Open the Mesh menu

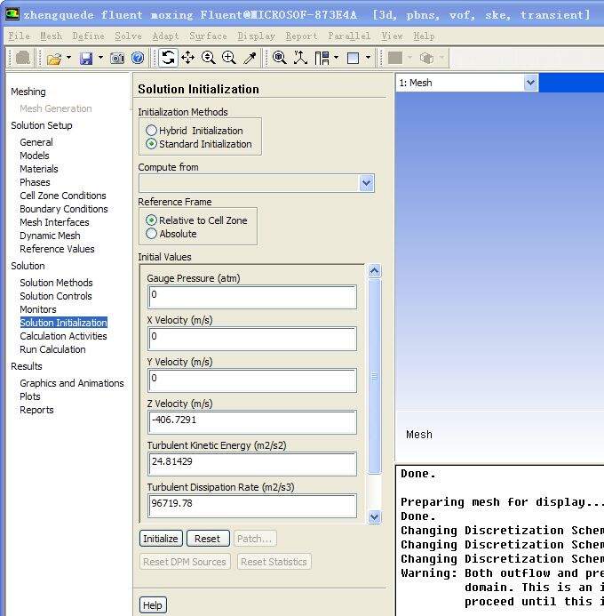51,36
